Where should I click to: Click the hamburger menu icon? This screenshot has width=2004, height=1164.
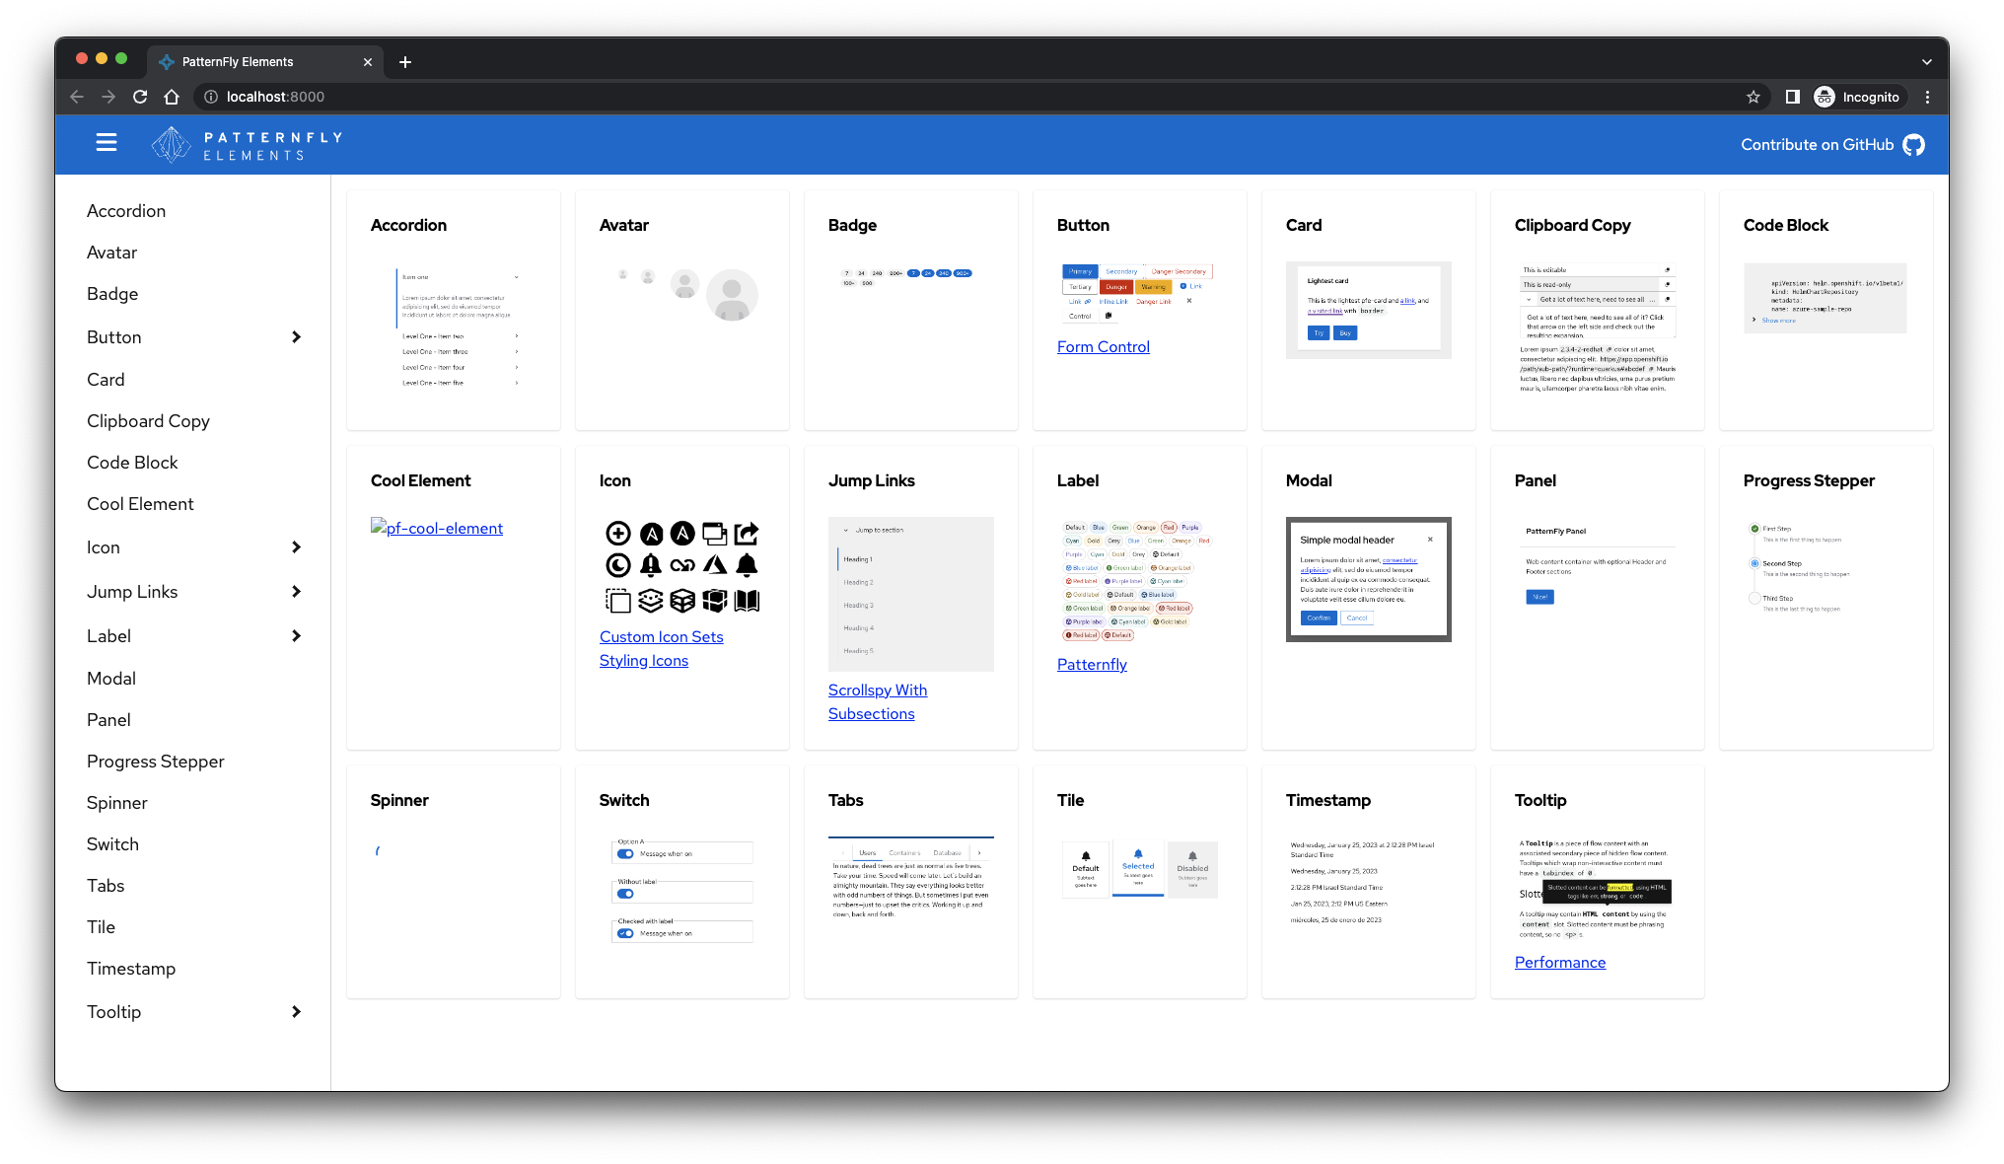[106, 144]
